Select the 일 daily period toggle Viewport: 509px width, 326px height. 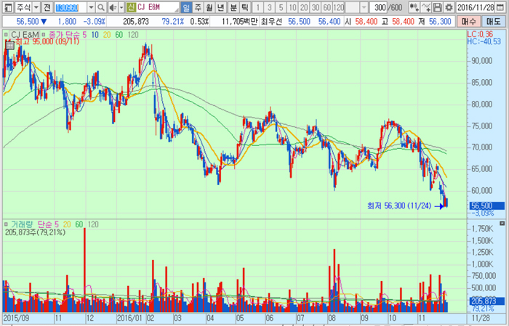pyautogui.click(x=187, y=7)
